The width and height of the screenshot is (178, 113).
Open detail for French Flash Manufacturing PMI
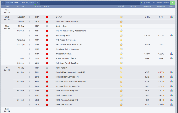coord(121,73)
